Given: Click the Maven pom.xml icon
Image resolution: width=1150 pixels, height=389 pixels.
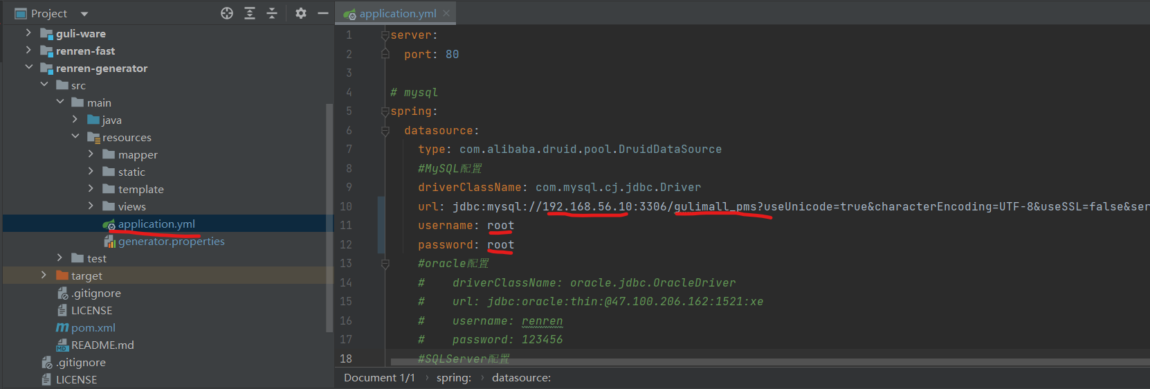Looking at the screenshot, I should pyautogui.click(x=62, y=327).
